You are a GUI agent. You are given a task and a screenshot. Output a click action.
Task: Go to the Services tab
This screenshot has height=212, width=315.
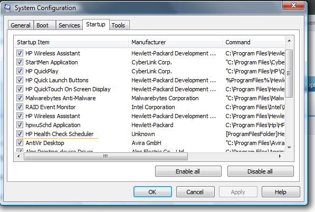pos(69,25)
